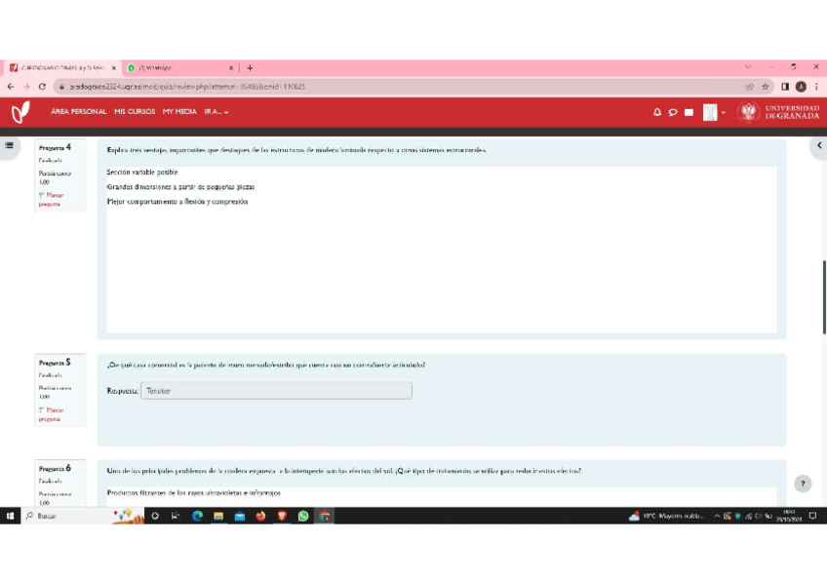827x584 pixels.
Task: Flag question 4 with Marcar pregunta
Action: tap(51, 199)
